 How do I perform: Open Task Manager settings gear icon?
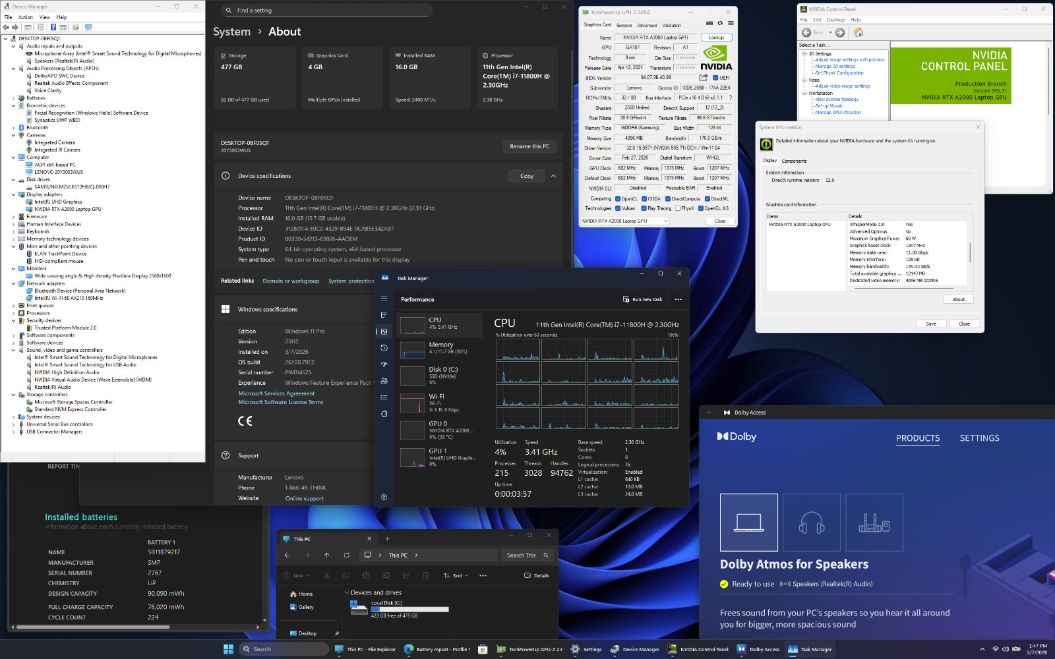[x=384, y=498]
